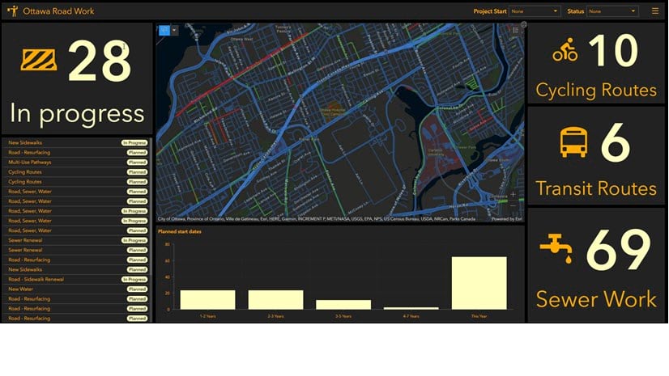Click the construction barricade icon
The image size is (669, 376).
38,60
